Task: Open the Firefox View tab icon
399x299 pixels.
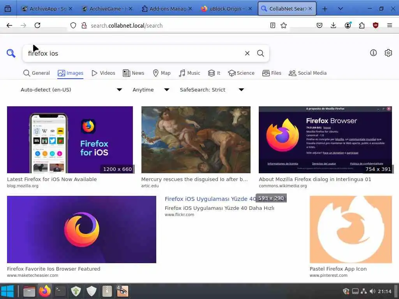Action: (8, 9)
